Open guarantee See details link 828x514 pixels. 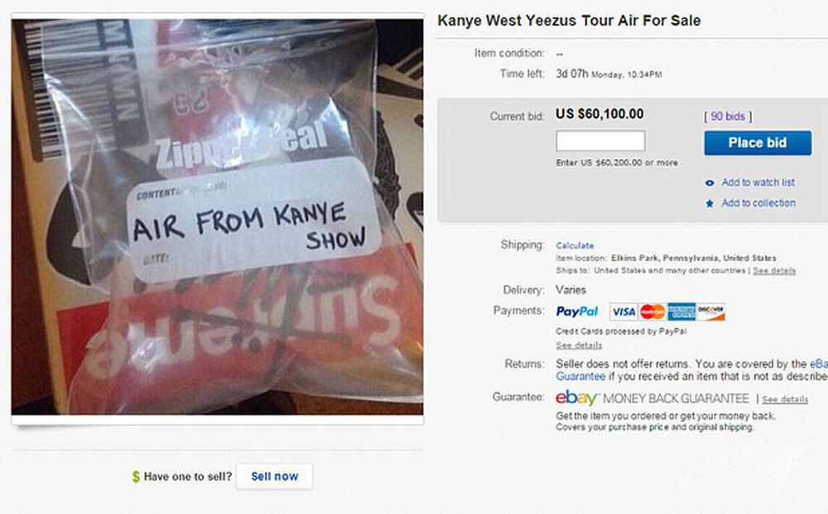point(785,400)
